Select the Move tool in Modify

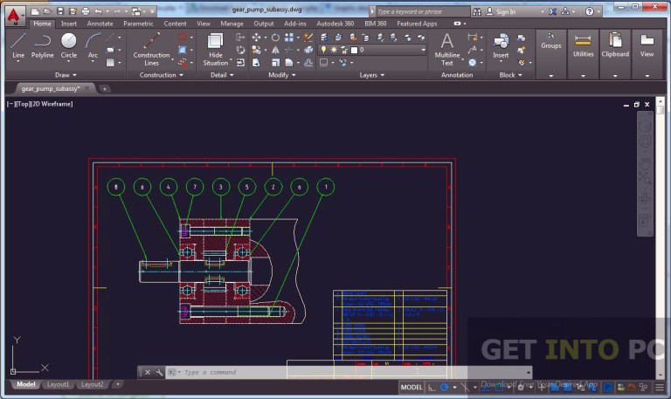click(x=256, y=38)
